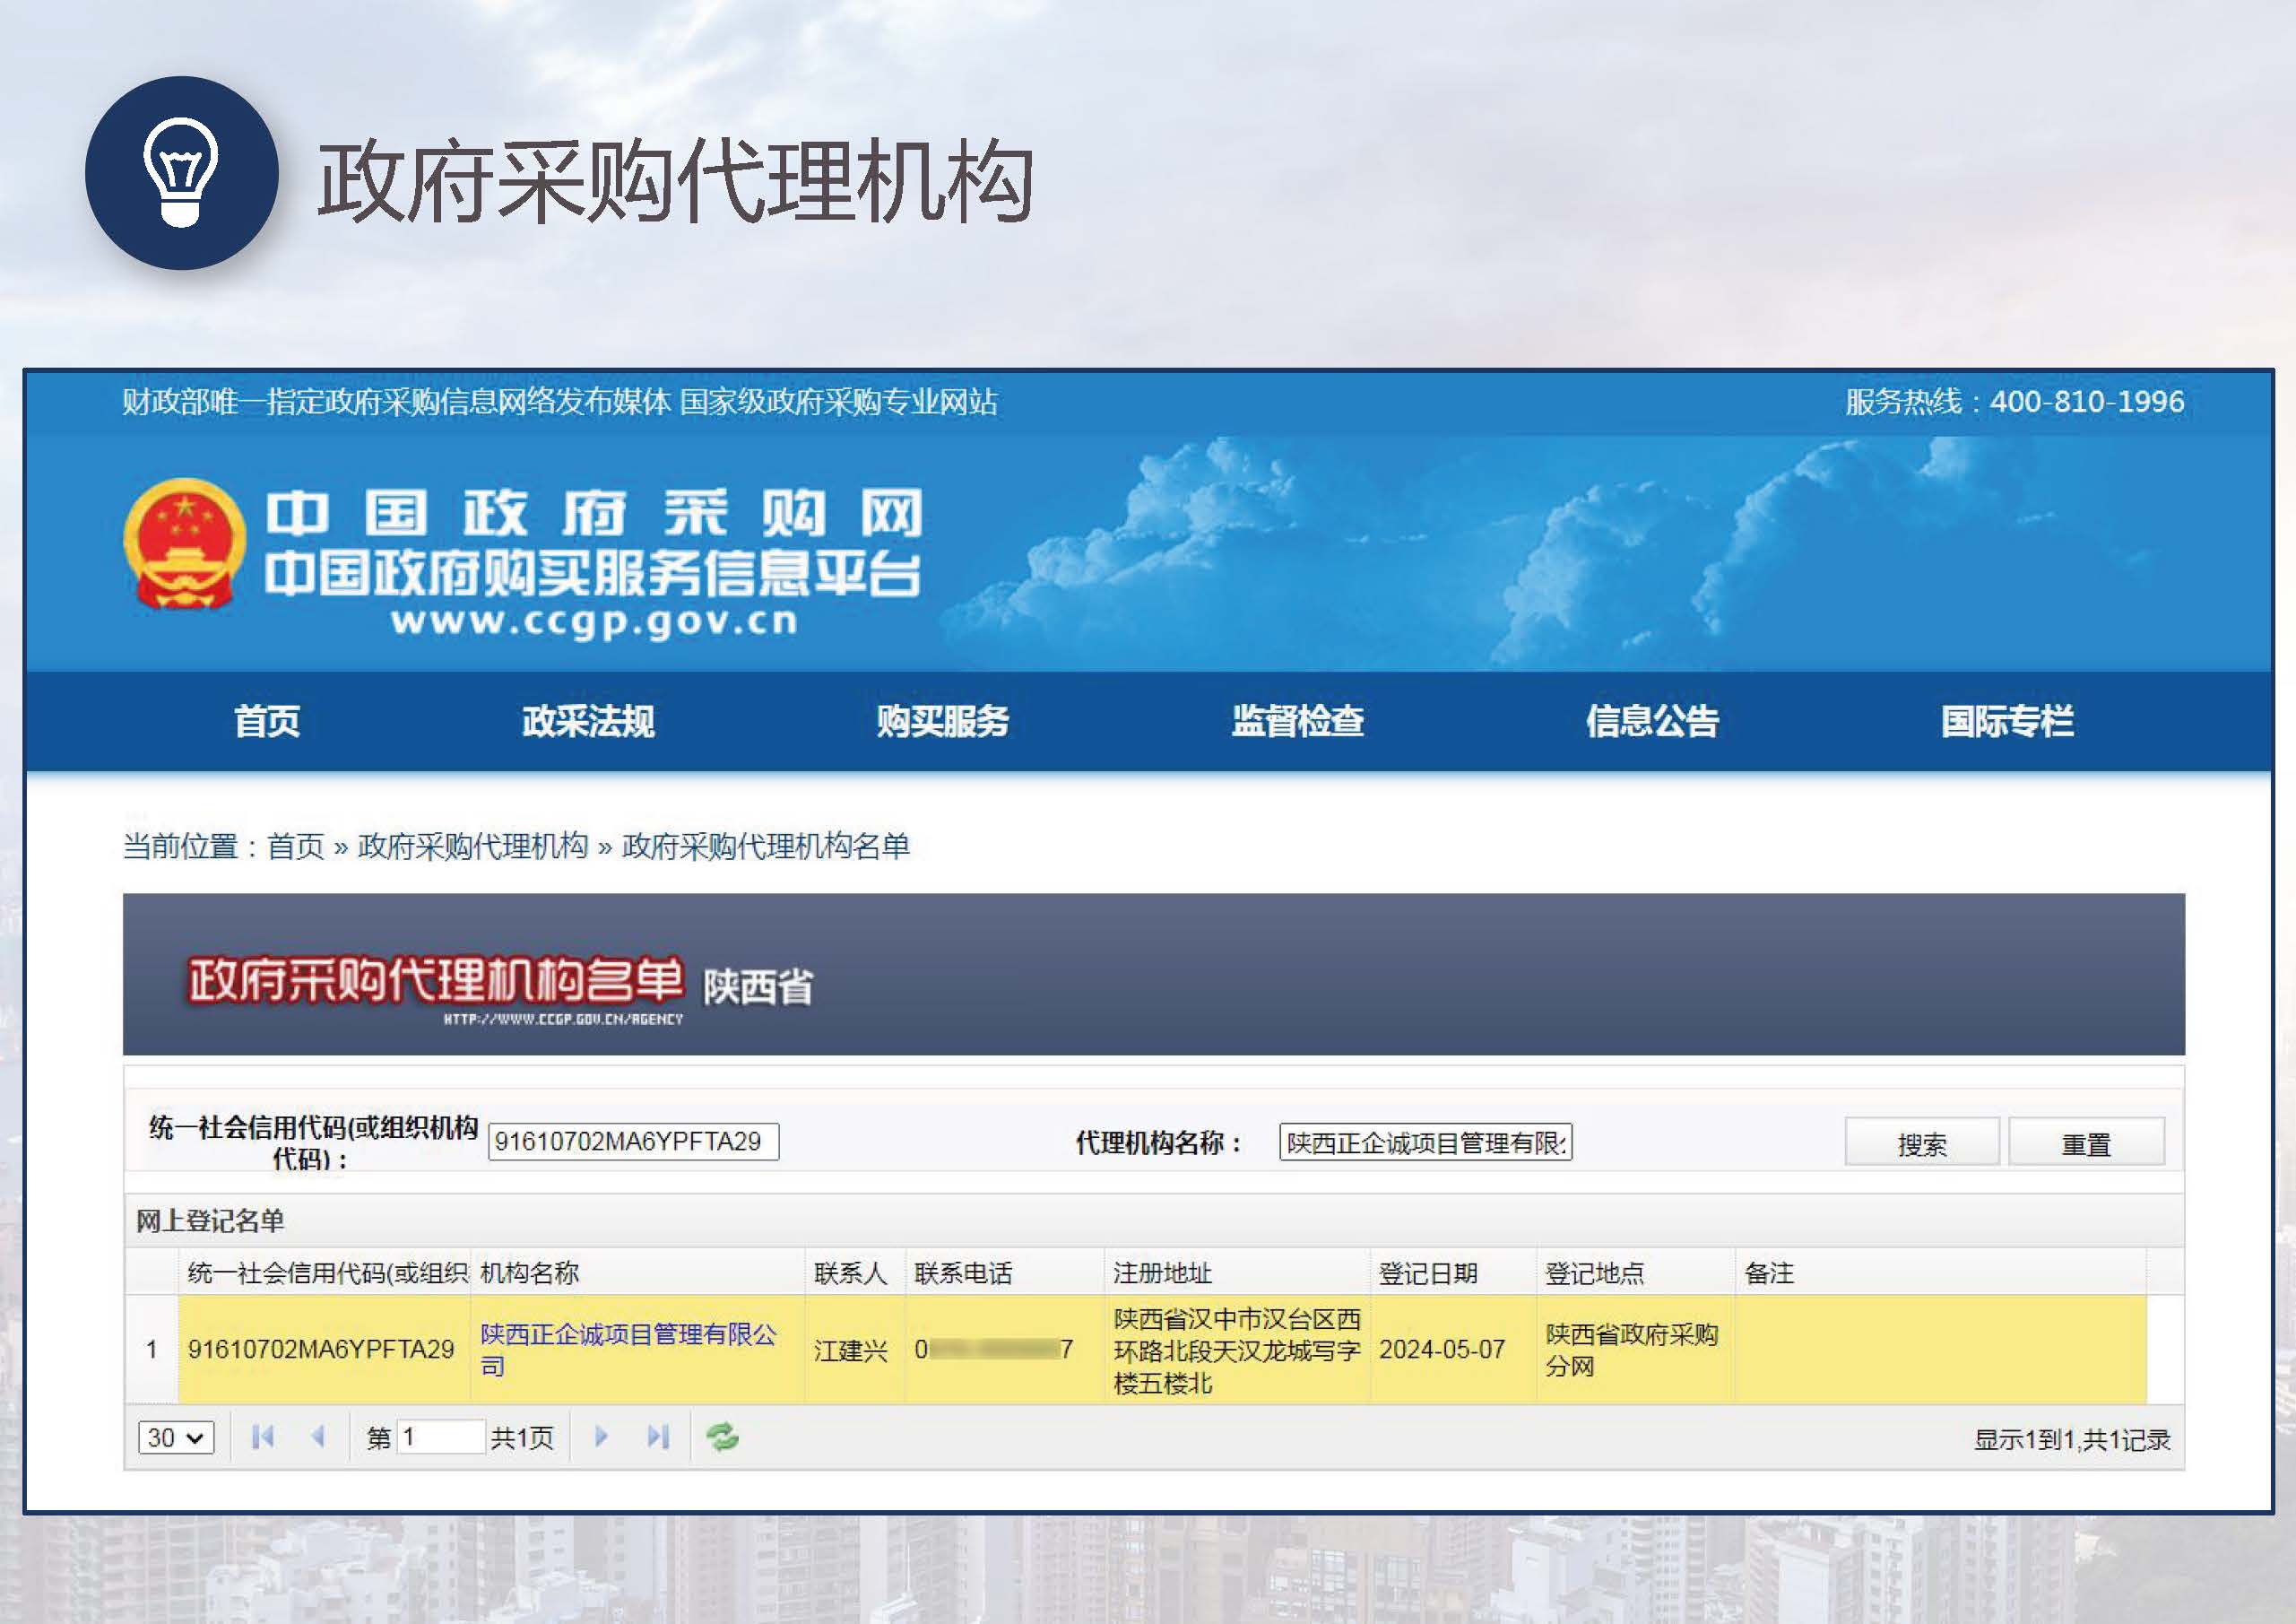Viewport: 2296px width, 1624px height.
Task: Click the national emblem logo of 中国政府采购网
Action: 185,544
